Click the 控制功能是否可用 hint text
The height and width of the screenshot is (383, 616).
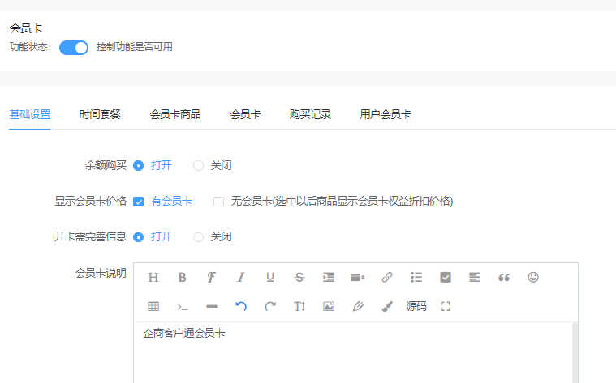tap(135, 47)
